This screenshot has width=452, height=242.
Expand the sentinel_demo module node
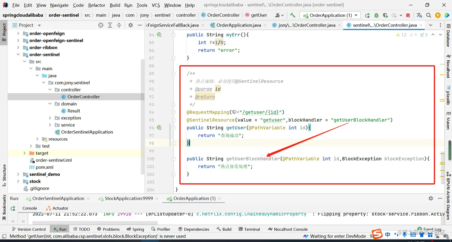[18, 174]
